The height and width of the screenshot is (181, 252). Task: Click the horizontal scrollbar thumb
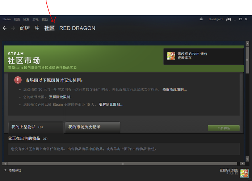[122, 164]
